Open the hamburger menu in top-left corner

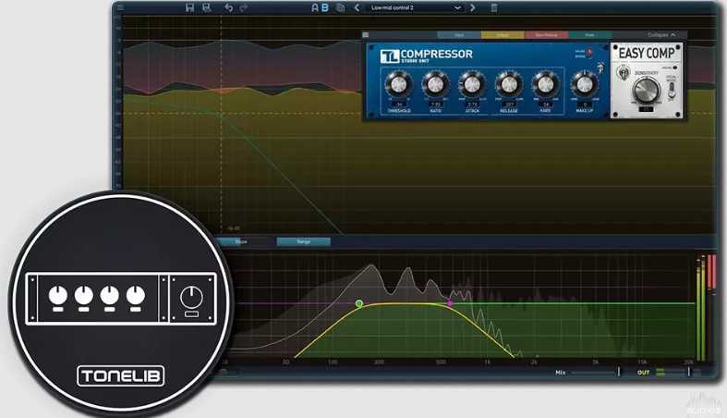(x=120, y=7)
